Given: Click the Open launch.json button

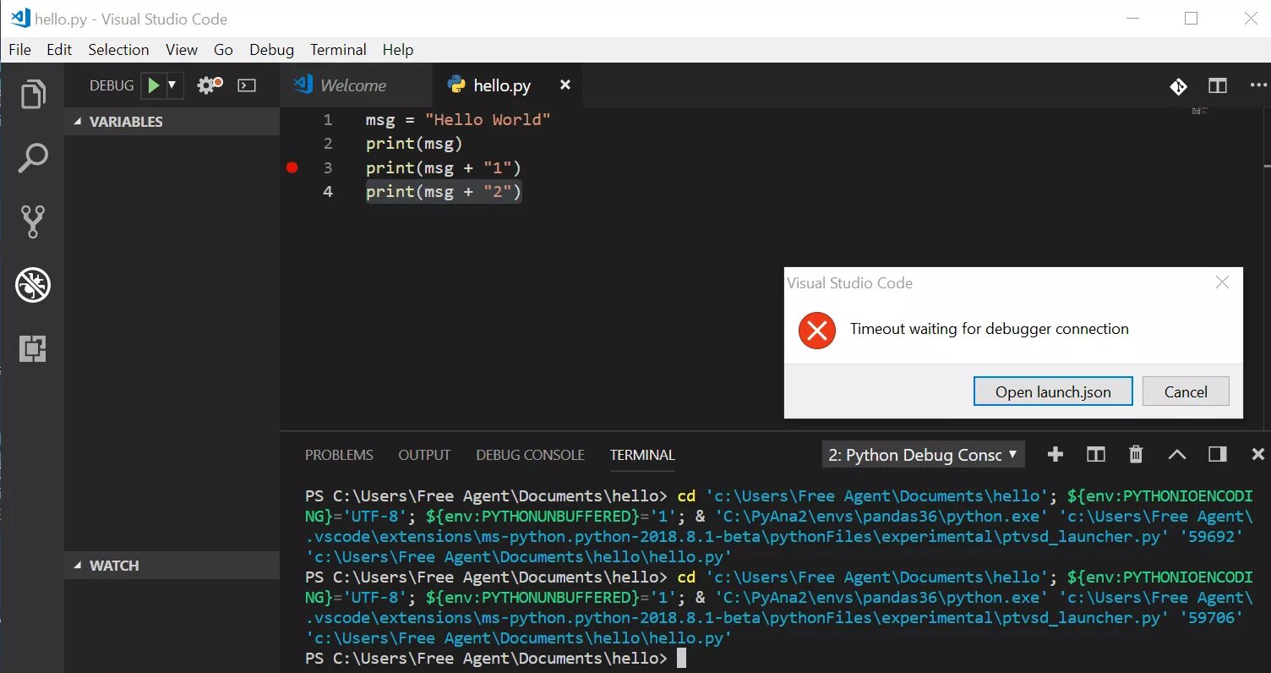Looking at the screenshot, I should (1053, 391).
